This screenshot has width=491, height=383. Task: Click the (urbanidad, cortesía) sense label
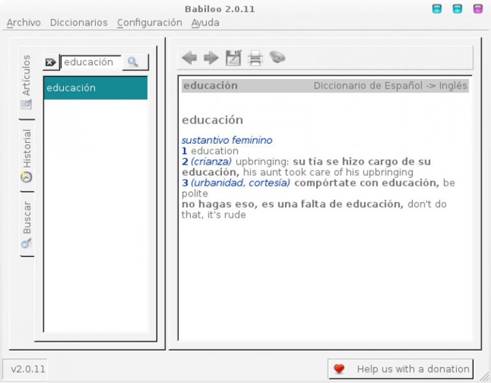pyautogui.click(x=240, y=183)
